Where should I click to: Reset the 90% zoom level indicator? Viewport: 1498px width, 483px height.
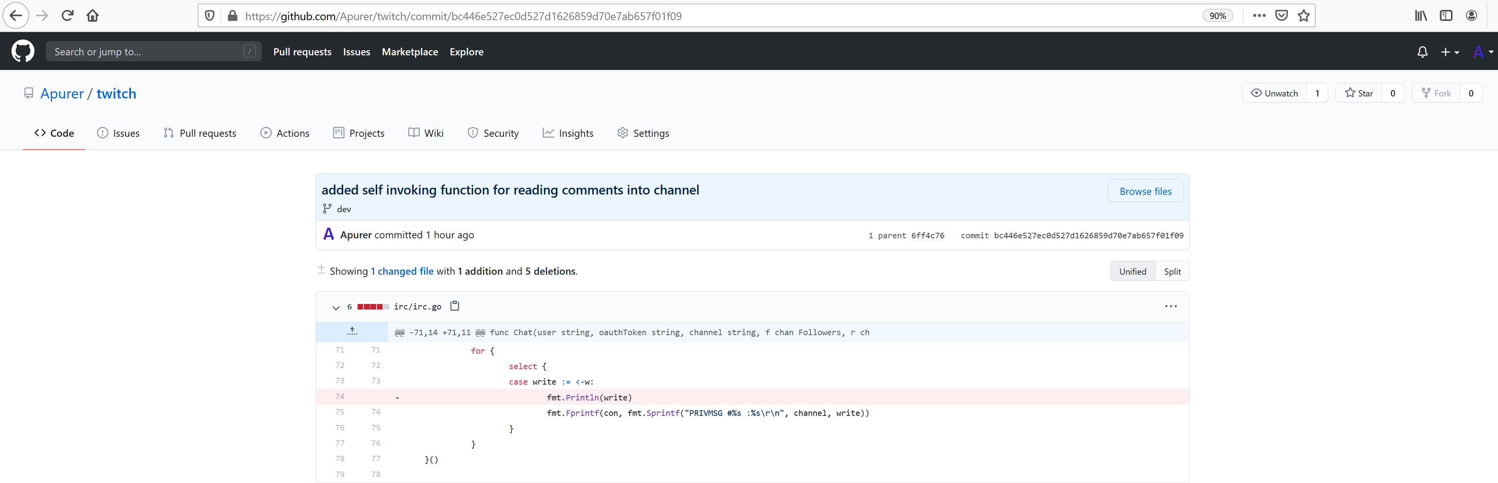pyautogui.click(x=1217, y=16)
